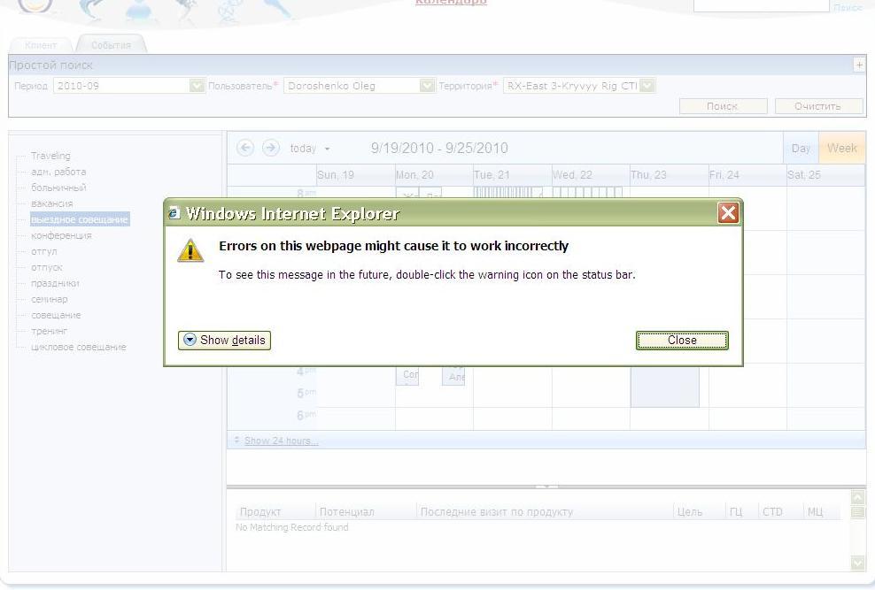Switch the calendar to Day view

point(801,149)
